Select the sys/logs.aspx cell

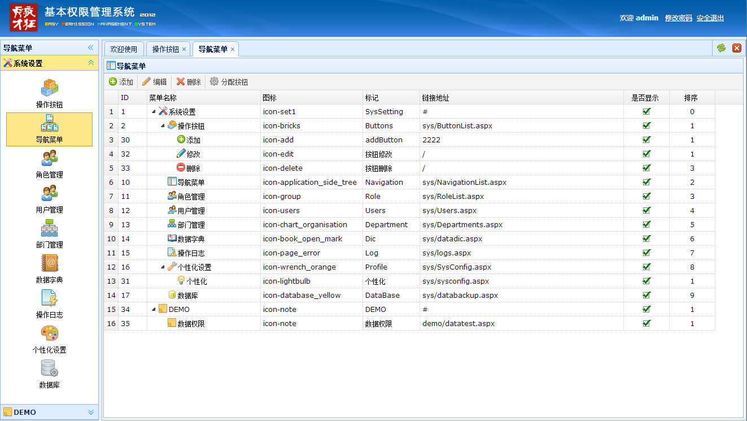[x=522, y=253]
